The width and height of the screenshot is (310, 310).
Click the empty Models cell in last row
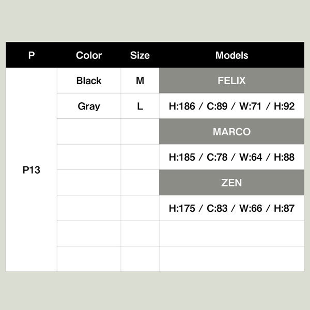pos(231,259)
